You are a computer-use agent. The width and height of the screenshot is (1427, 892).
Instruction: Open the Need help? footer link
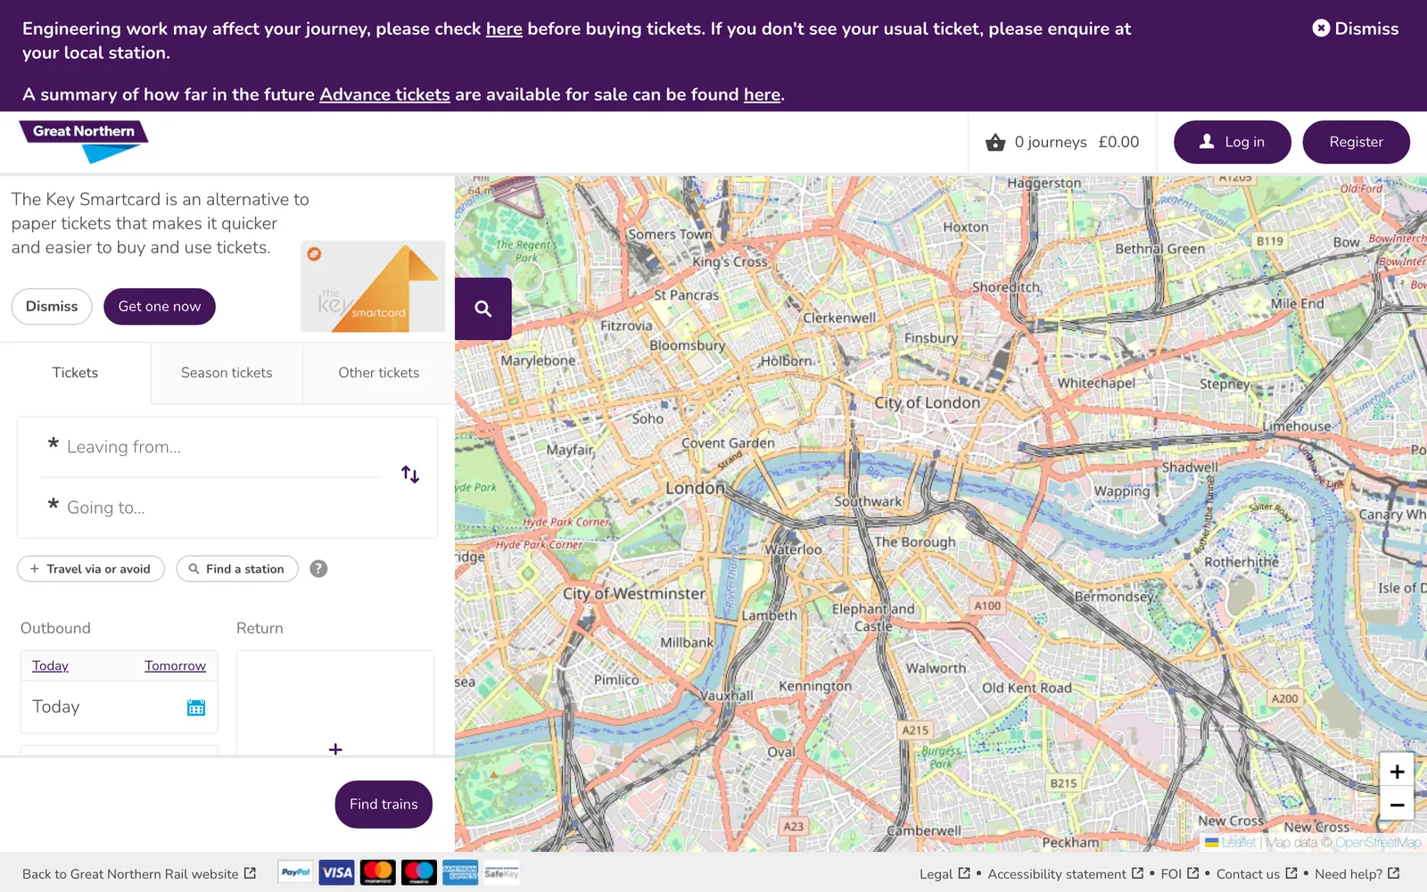(1357, 874)
